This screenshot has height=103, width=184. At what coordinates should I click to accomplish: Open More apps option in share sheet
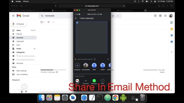(103, 81)
